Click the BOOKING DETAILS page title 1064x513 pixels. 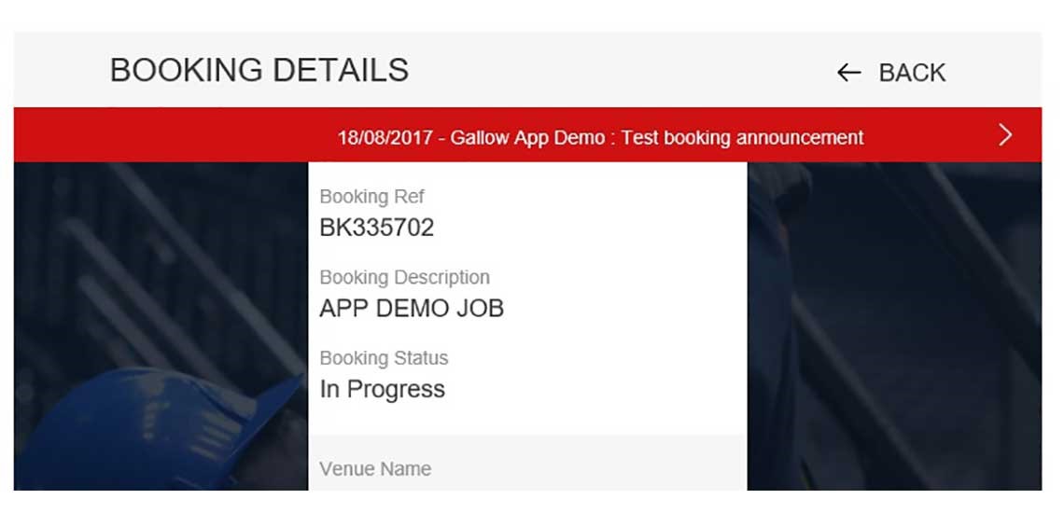(259, 71)
